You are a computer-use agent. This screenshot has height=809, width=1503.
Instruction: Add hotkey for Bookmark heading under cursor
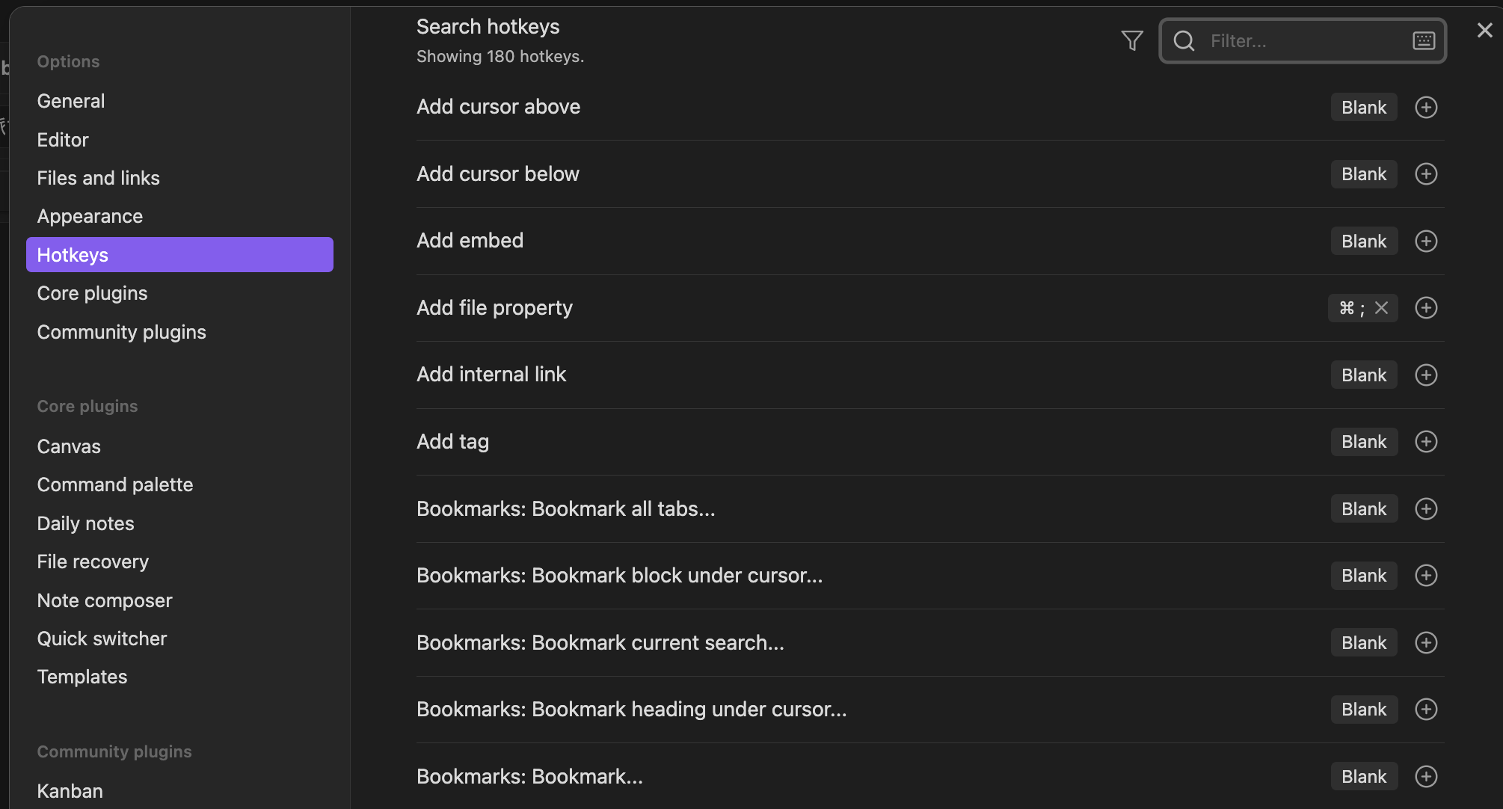click(1426, 710)
